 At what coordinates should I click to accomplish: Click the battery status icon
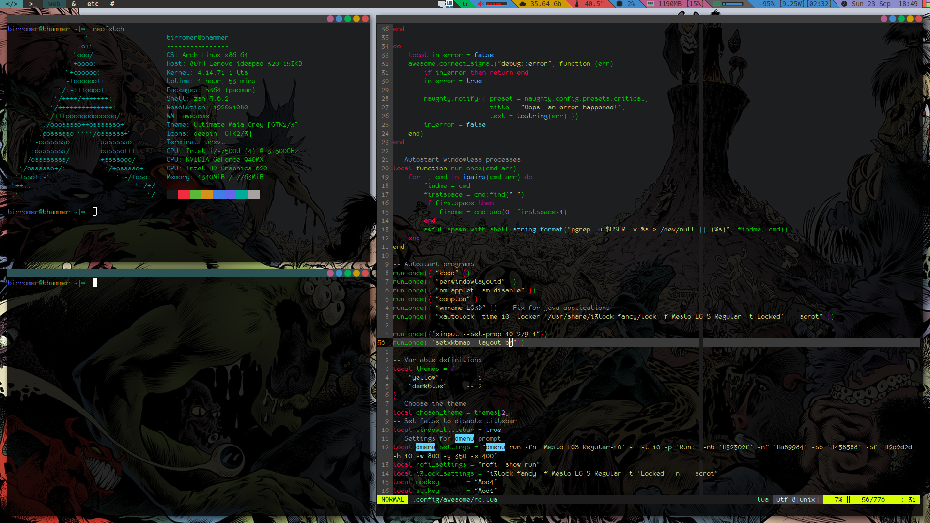click(x=717, y=4)
